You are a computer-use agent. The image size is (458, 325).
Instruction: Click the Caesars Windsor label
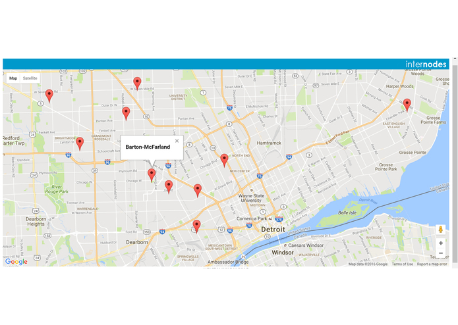[x=306, y=245]
